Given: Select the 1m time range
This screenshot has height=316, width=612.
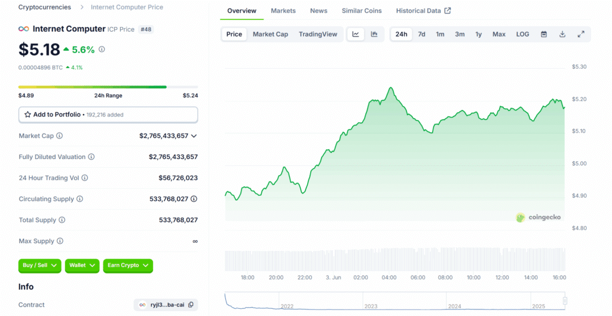Looking at the screenshot, I should point(440,34).
